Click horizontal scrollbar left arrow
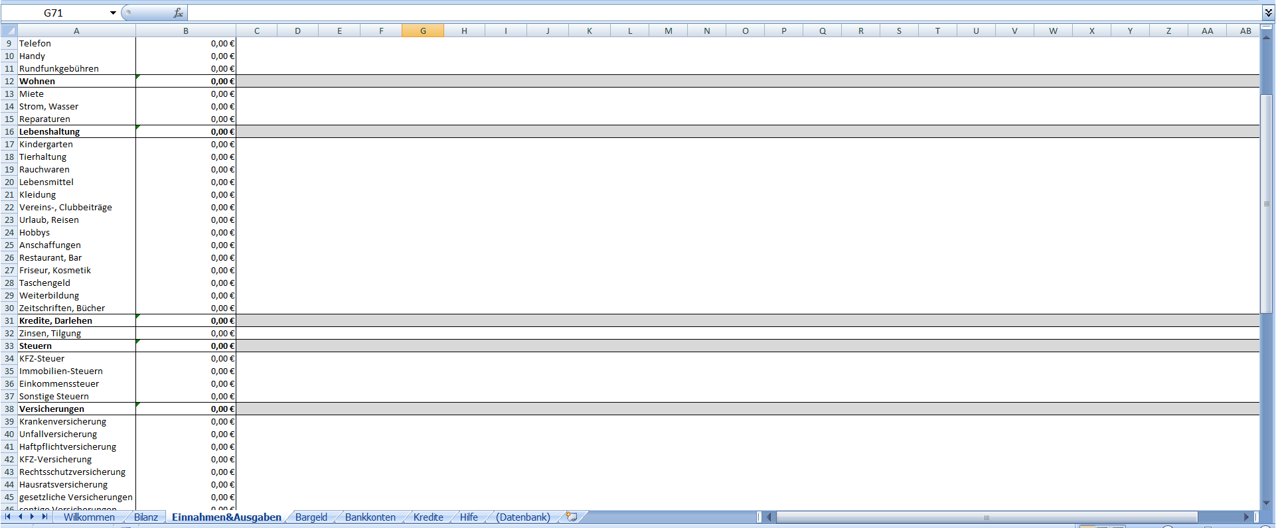This screenshot has height=528, width=1276. pyautogui.click(x=769, y=517)
